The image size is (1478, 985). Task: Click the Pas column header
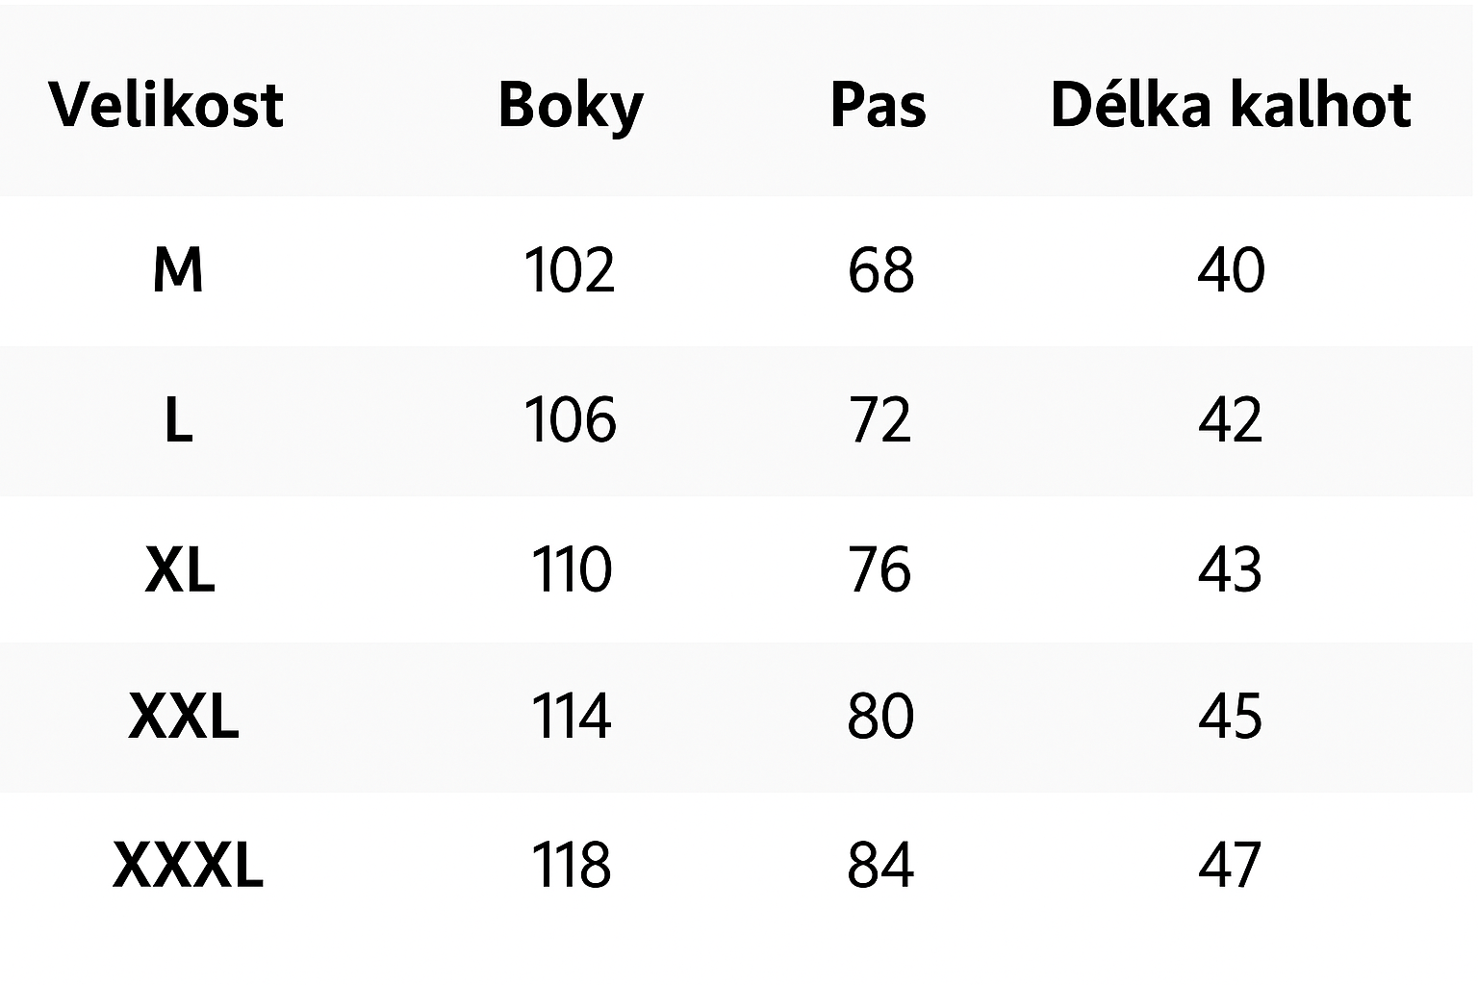[879, 104]
